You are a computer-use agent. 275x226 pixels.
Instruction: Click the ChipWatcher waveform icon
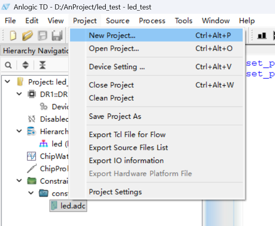tap(31, 156)
